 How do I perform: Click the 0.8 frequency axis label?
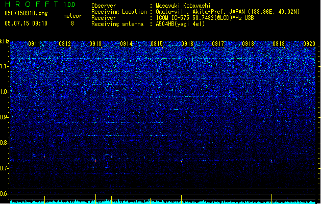tap(4, 143)
